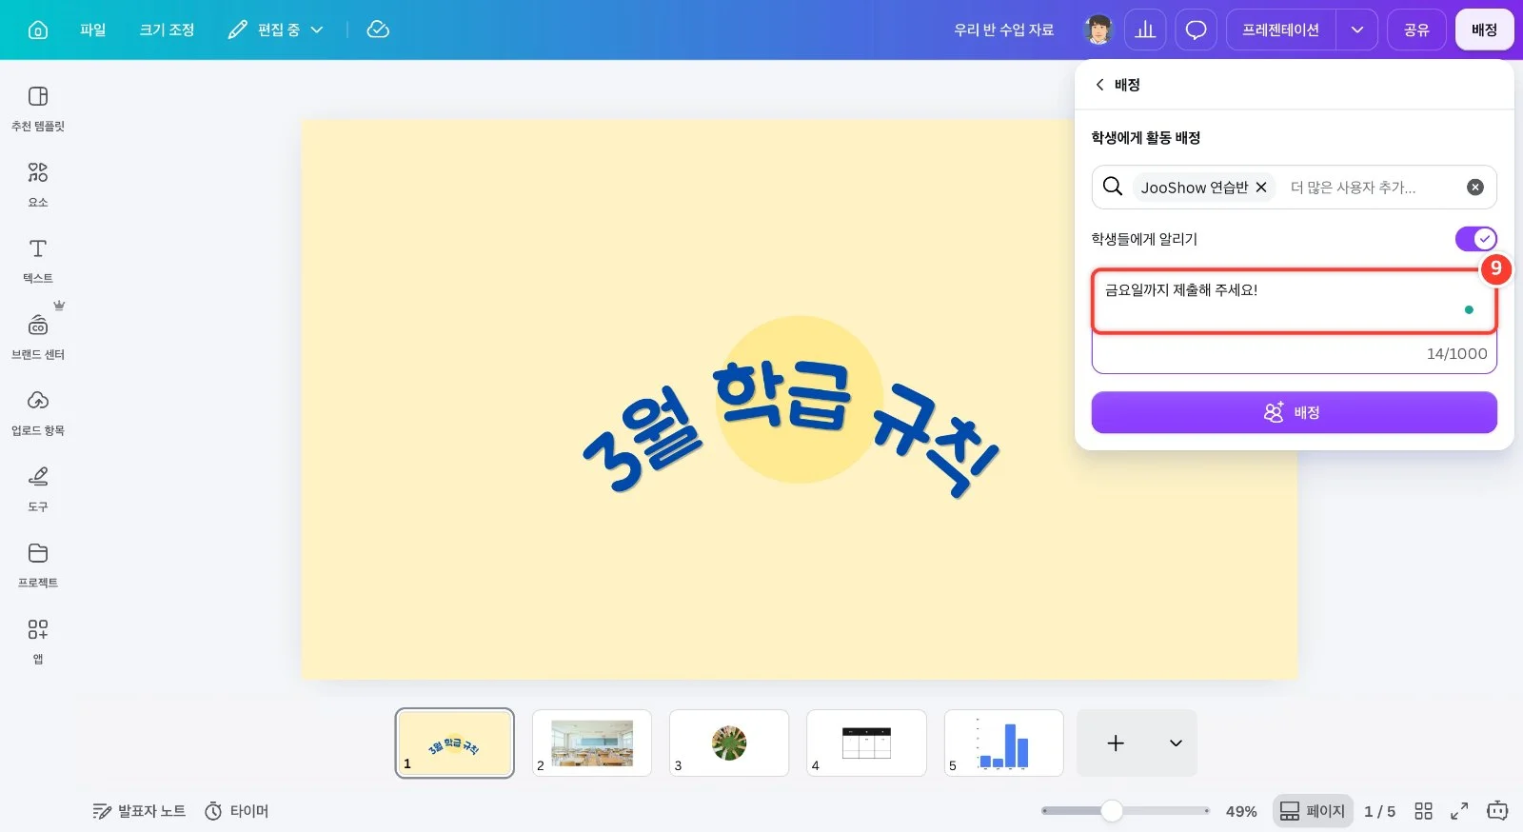Click the 49% zoom level

[x=1241, y=811]
